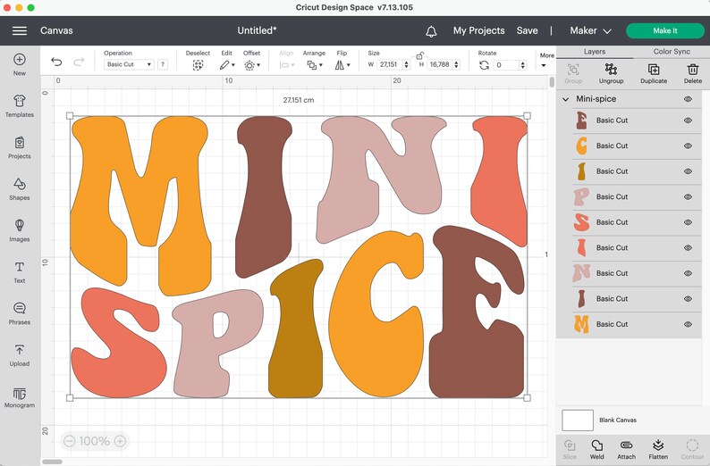This screenshot has height=466, width=710.
Task: Open the Monogram tool
Action: (x=20, y=397)
